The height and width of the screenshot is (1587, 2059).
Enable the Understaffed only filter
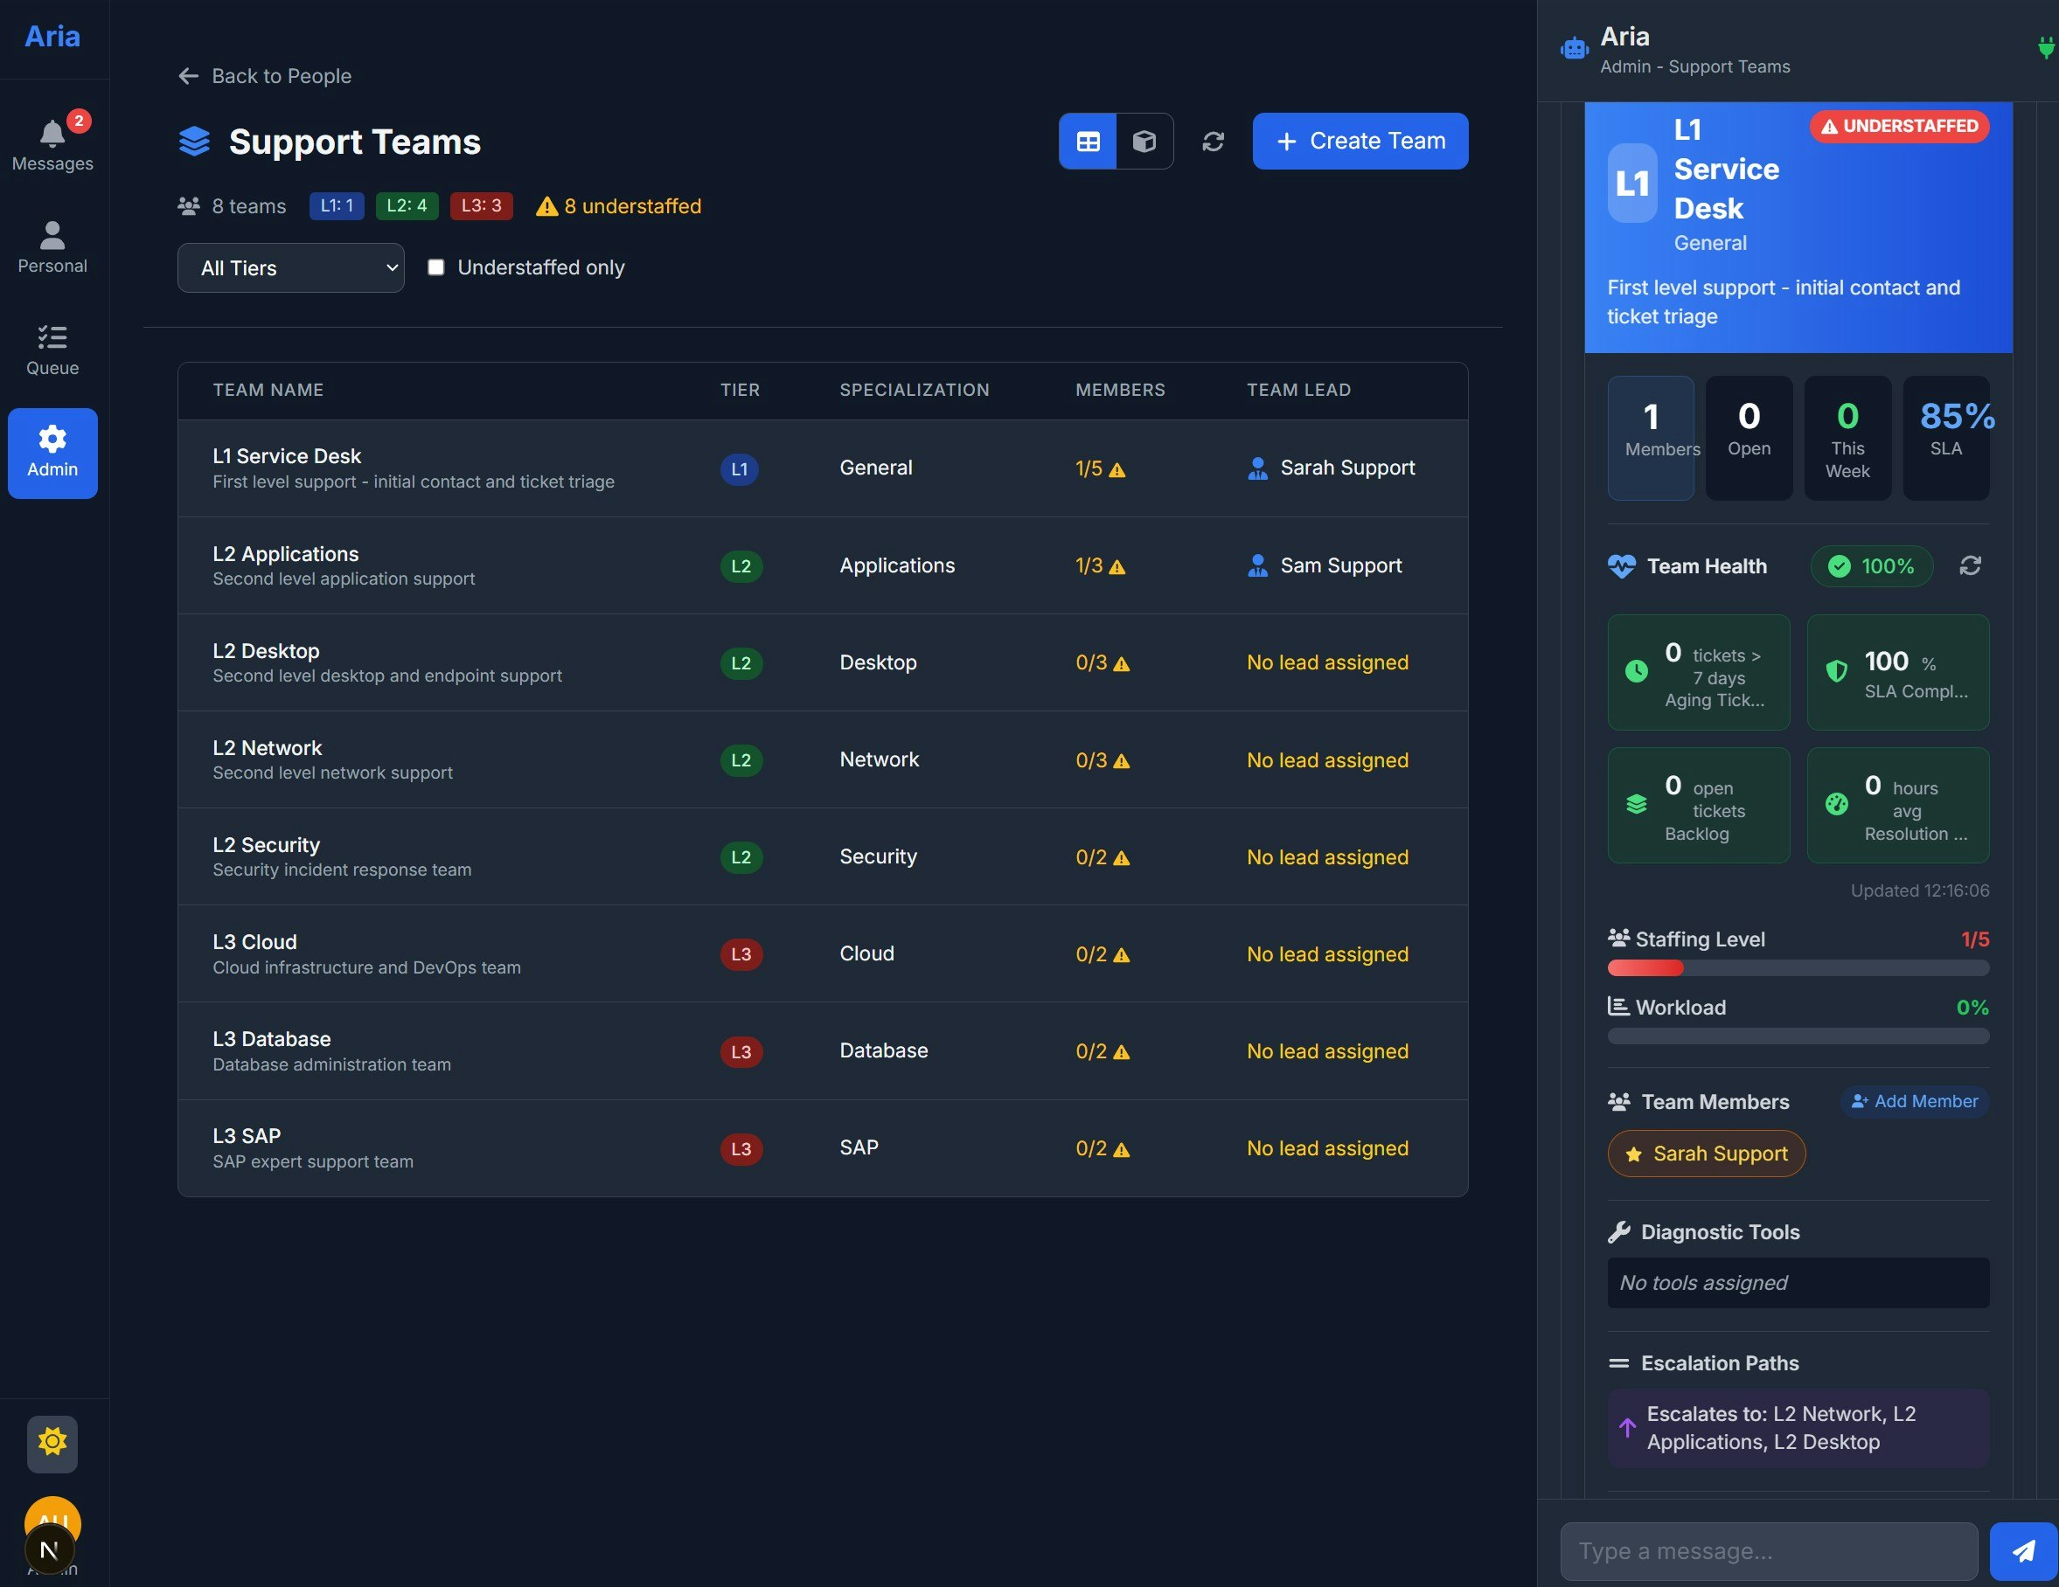[x=435, y=267]
